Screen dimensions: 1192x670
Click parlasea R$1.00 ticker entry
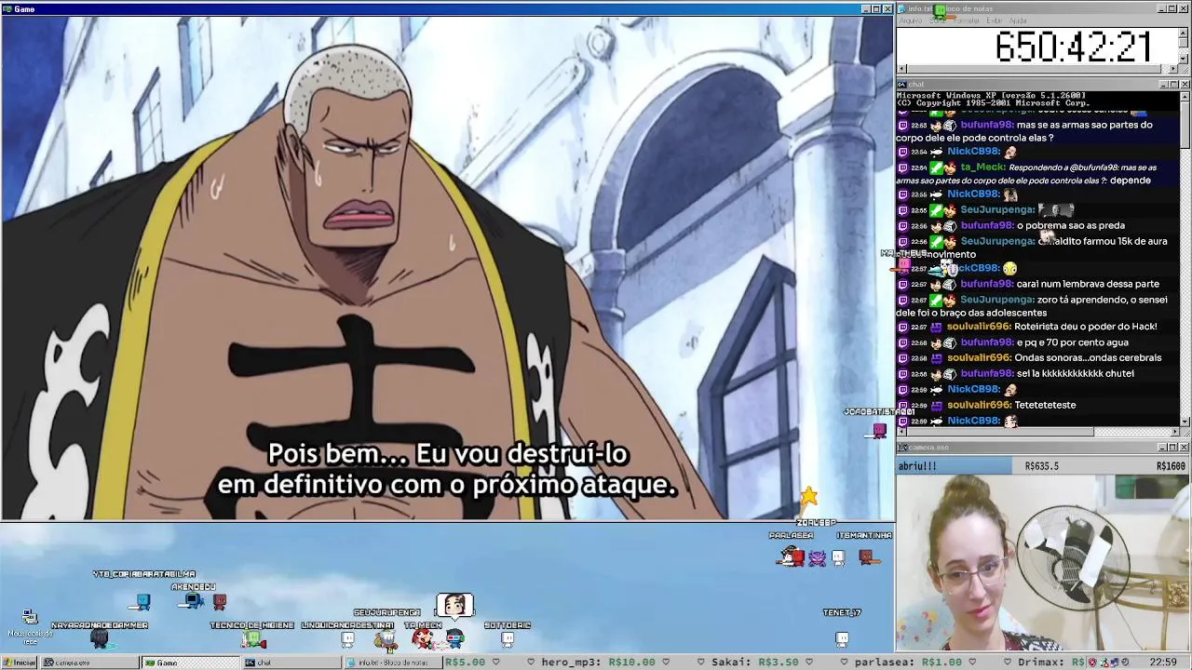908,663
